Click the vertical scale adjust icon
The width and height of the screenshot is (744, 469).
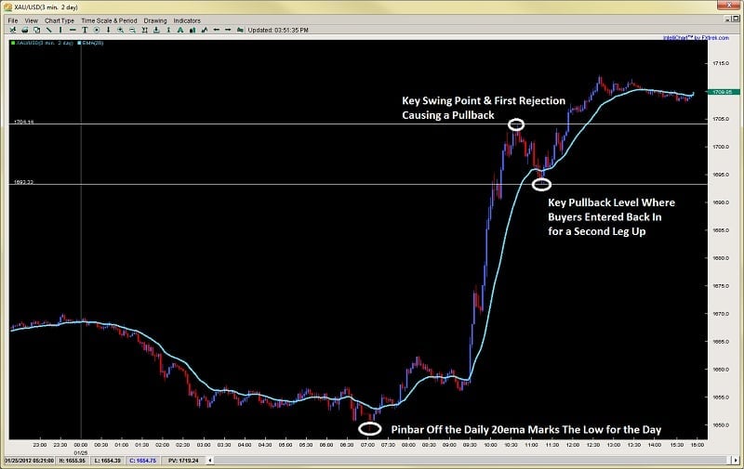tap(156, 30)
